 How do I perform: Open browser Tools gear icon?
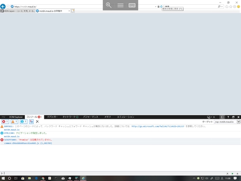[x=235, y=7]
